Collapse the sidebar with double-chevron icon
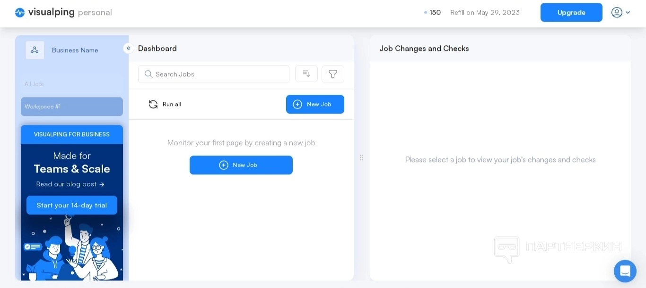 coord(128,48)
